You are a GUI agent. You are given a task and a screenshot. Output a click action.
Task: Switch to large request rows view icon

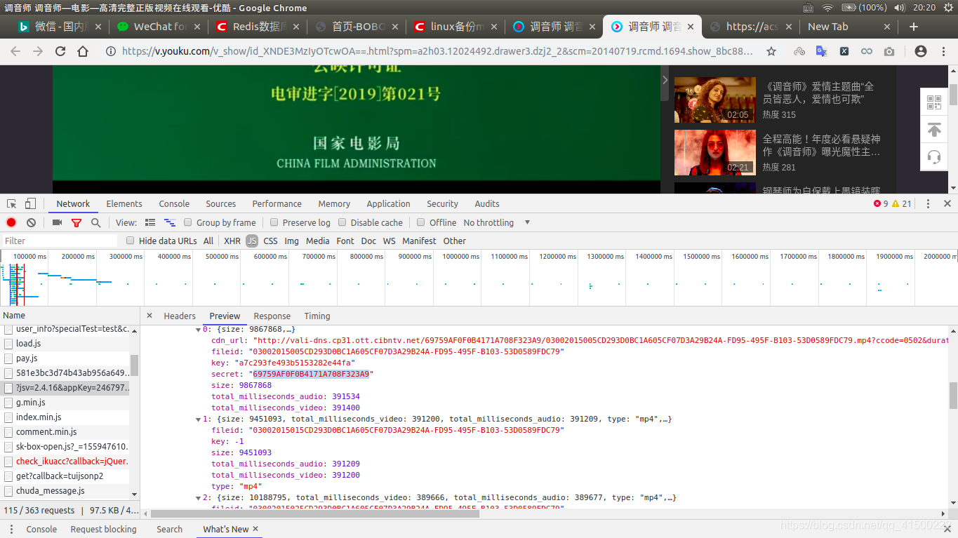click(150, 222)
